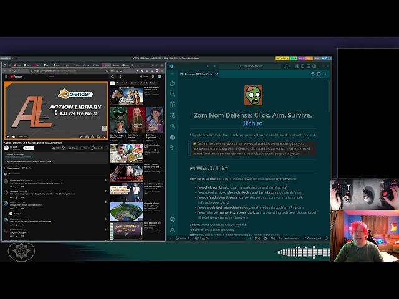Click the YouTube search field
Screen dimensions: 399x299
click(x=77, y=77)
